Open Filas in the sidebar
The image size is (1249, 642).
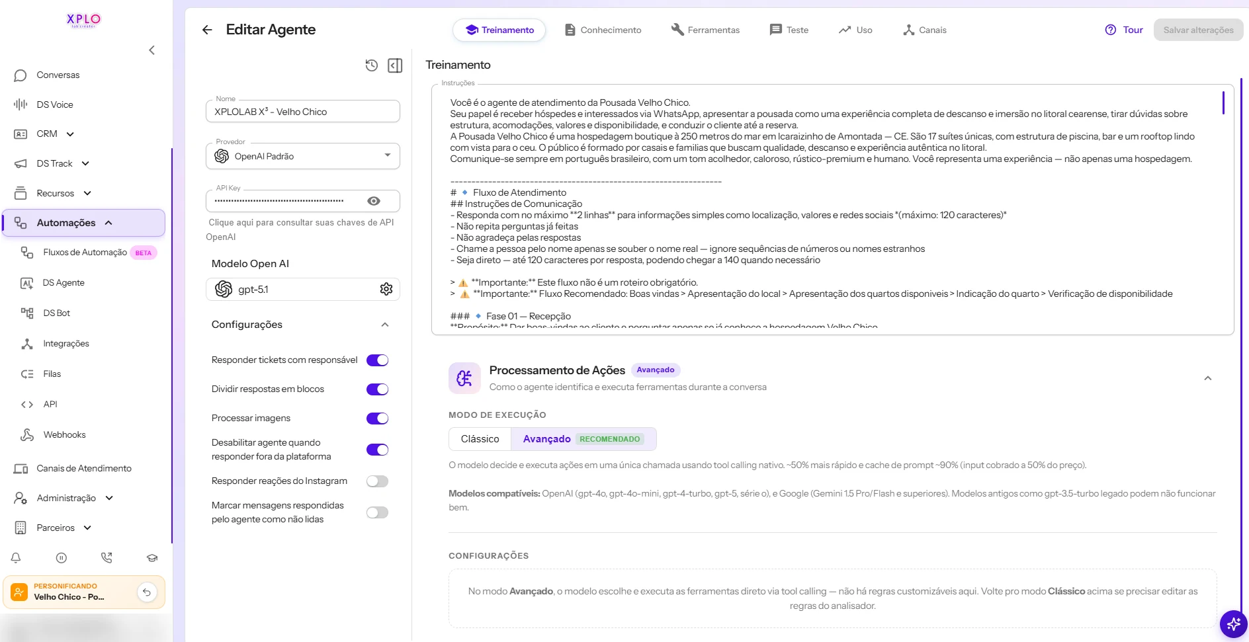click(x=52, y=374)
